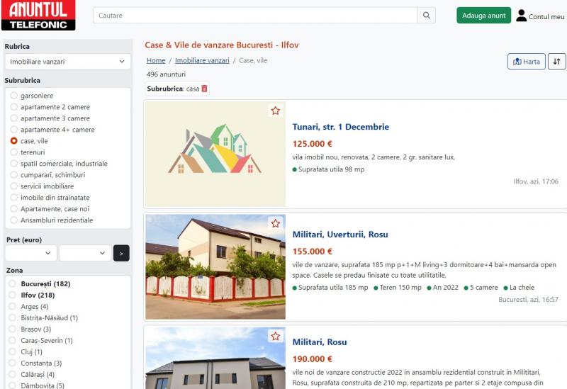
Task: Select apartamente 2 camere radio option
Action: point(13,107)
